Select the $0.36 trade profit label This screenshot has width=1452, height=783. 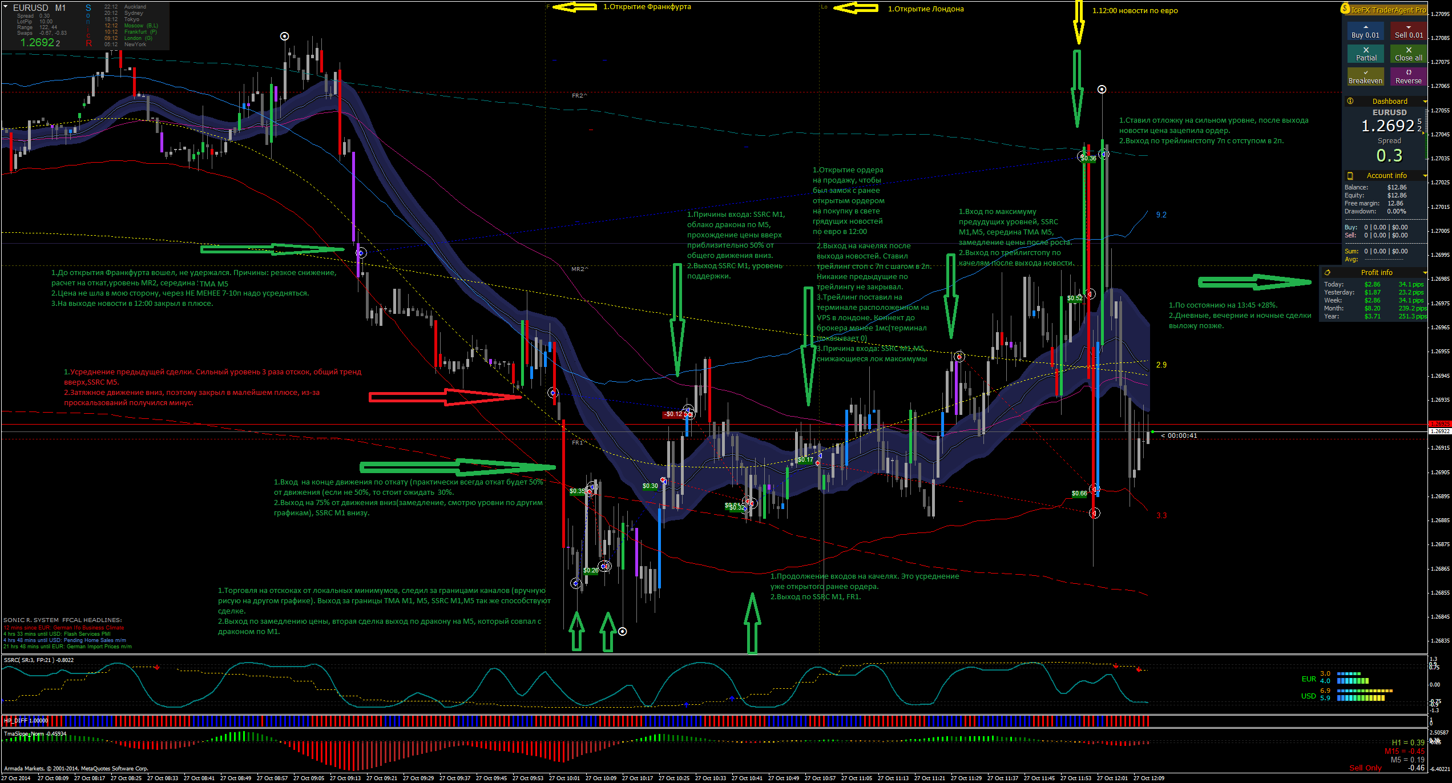coord(1088,158)
